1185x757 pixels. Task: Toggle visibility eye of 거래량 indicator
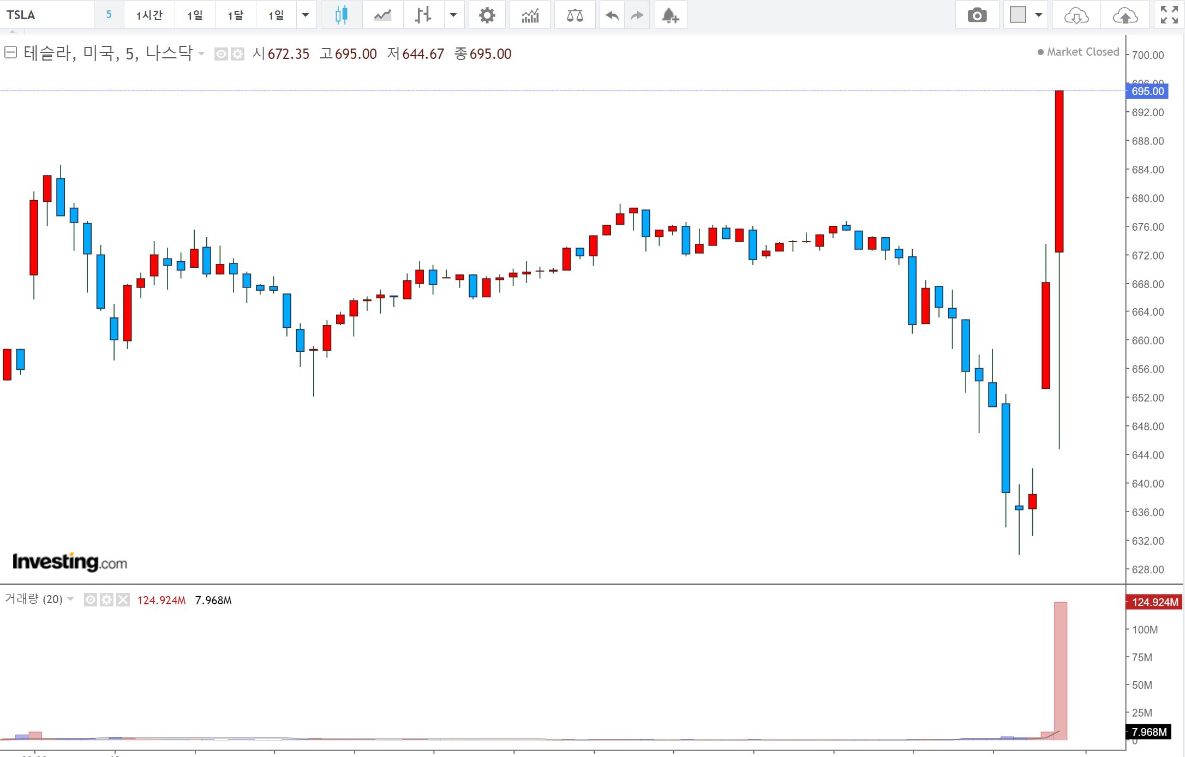pyautogui.click(x=91, y=600)
